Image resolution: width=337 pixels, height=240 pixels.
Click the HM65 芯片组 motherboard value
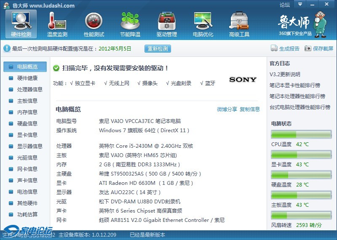click(138, 155)
